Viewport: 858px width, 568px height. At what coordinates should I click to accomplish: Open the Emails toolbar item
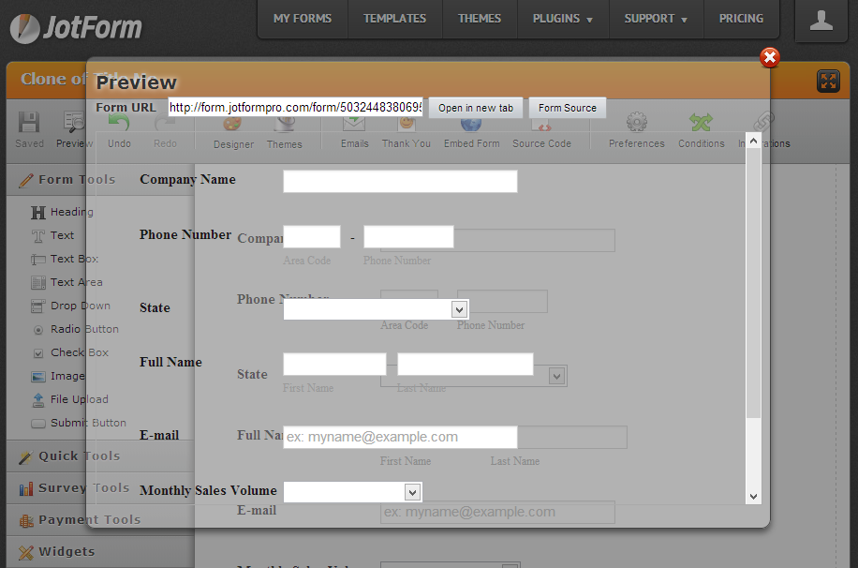[x=354, y=130]
